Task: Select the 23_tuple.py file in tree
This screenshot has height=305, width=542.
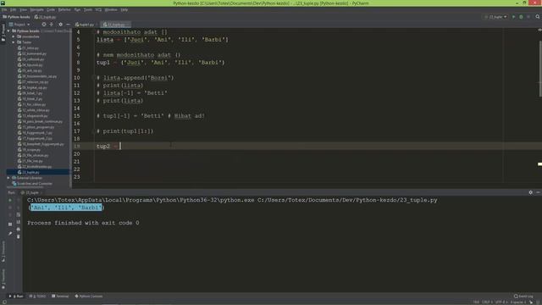Action: 28,172
